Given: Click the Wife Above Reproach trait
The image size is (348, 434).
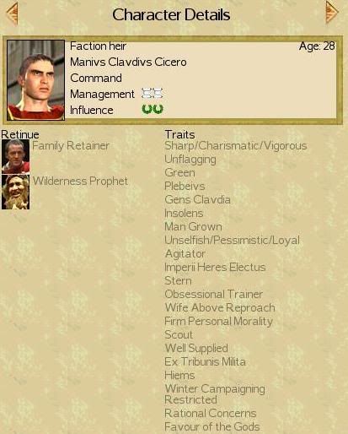Looking at the screenshot, I should [x=220, y=307].
